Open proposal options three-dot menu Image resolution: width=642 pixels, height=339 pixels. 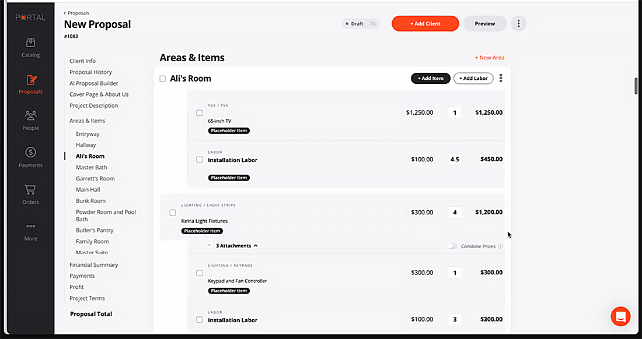pos(518,24)
